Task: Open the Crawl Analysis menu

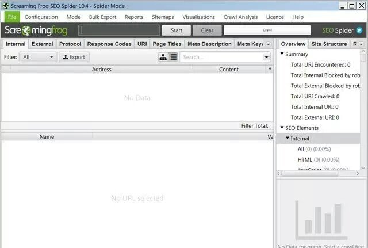Action: pos(241,17)
